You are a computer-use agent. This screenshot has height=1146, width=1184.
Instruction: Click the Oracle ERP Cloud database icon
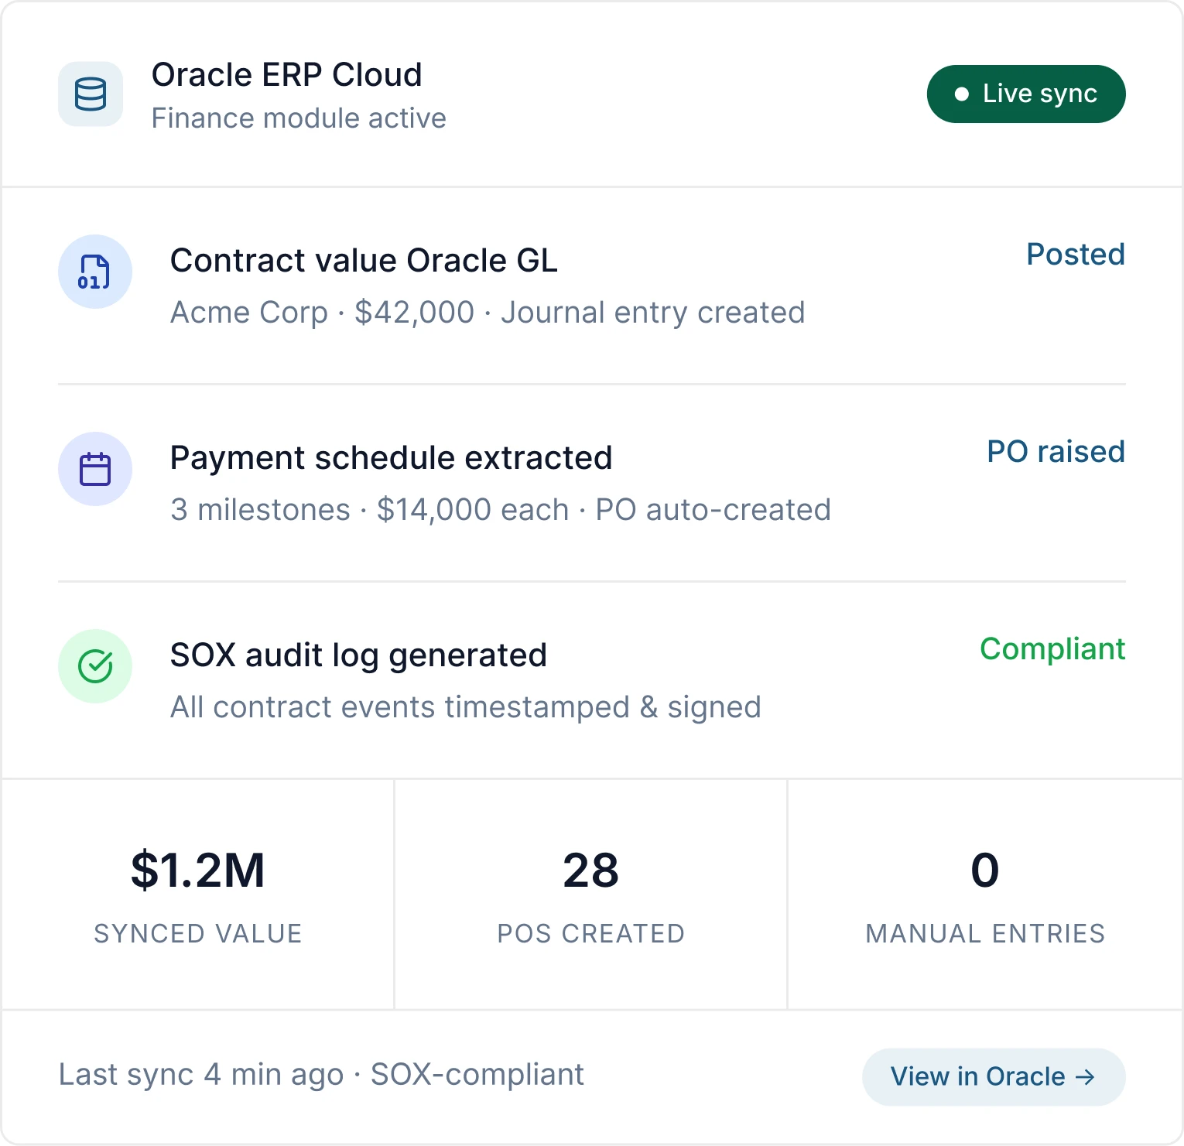91,94
